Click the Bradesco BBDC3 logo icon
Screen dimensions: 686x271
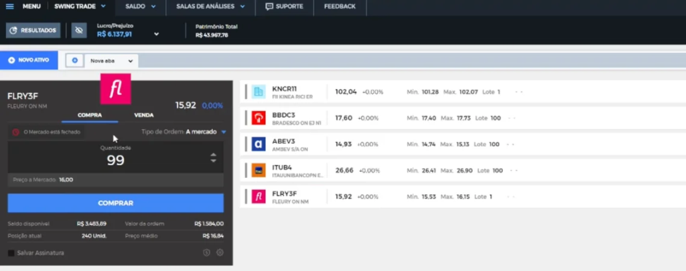point(258,118)
